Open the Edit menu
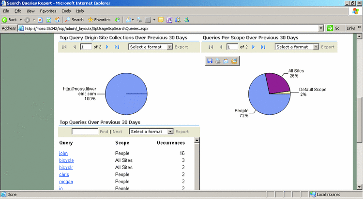Image resolution: width=363 pixels, height=199 pixels. tap(17, 11)
